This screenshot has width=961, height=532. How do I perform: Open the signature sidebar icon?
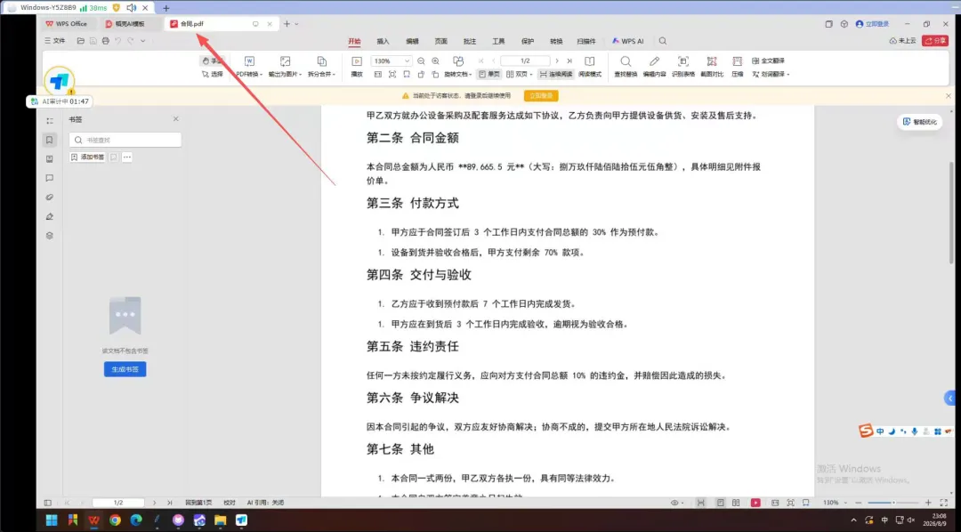[50, 216]
